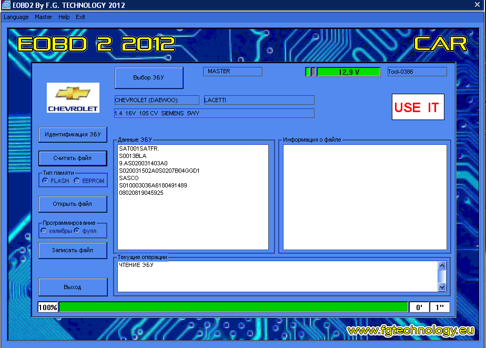Select the SAT001SATFR. data line
The image size is (486, 348).
click(x=139, y=148)
